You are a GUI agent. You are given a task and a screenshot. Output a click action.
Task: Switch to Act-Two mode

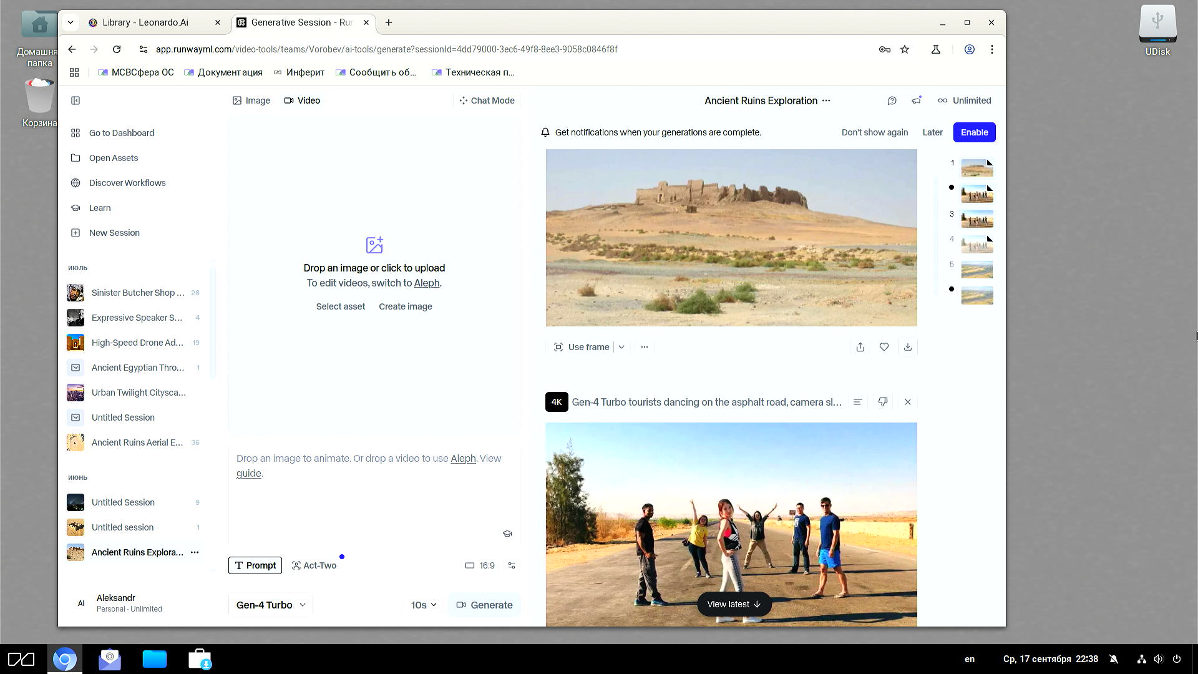(314, 565)
